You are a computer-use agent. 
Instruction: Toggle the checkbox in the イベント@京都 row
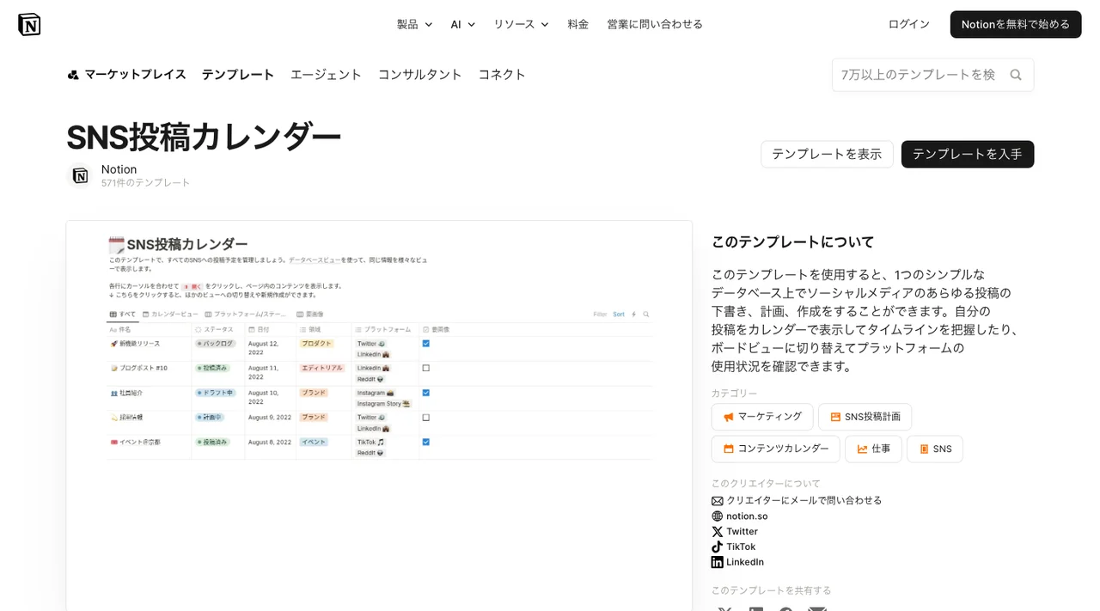coord(425,442)
